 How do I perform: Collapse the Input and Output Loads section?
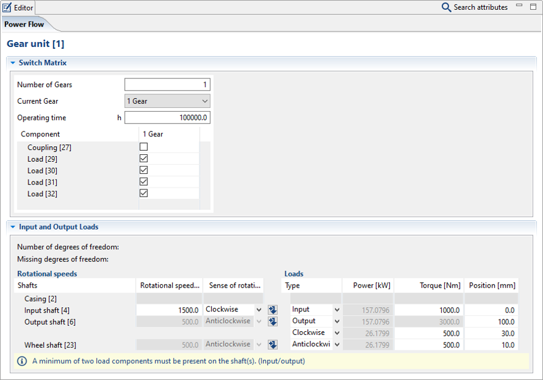tap(12, 227)
